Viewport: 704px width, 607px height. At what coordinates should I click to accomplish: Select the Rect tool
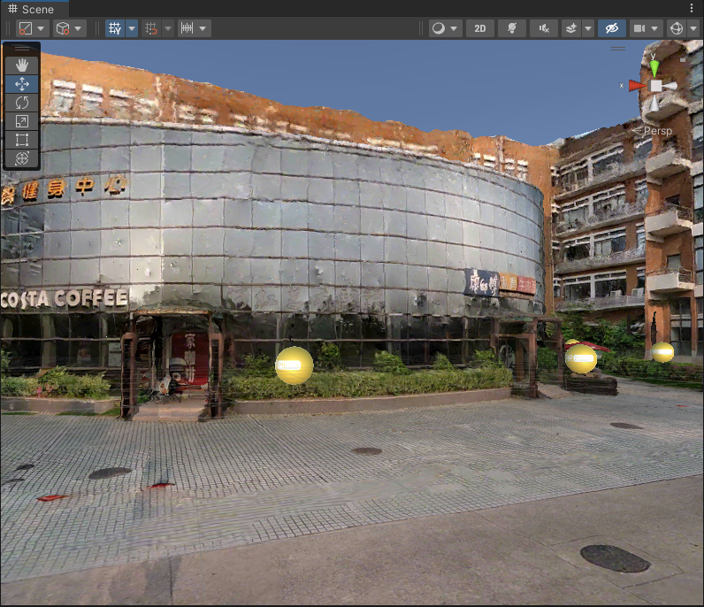point(22,140)
